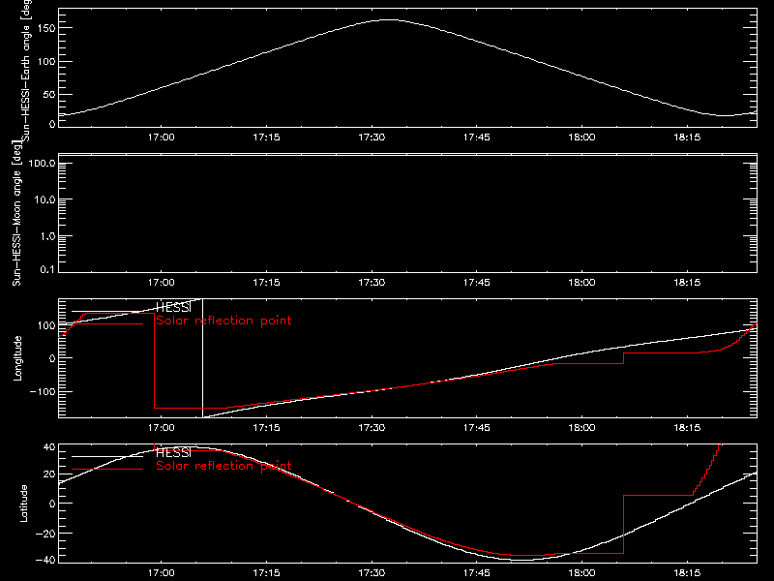The image size is (774, 581).
Task: Click the -100 tick on Longitude axis
Action: pyautogui.click(x=43, y=391)
